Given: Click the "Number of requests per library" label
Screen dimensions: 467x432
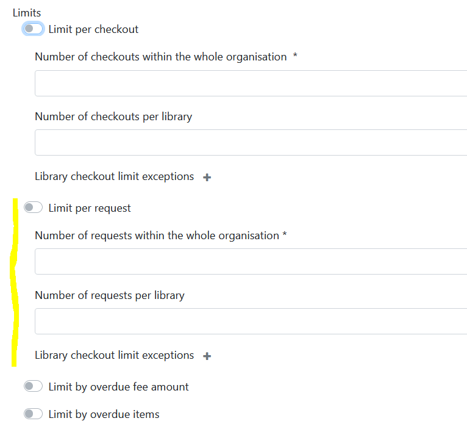Looking at the screenshot, I should pyautogui.click(x=110, y=295).
